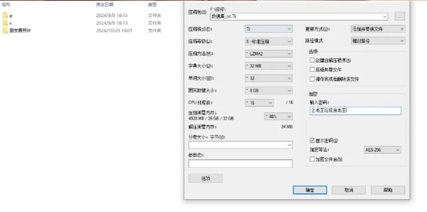Click the date 2026/10/20 18:01

tap(114, 31)
